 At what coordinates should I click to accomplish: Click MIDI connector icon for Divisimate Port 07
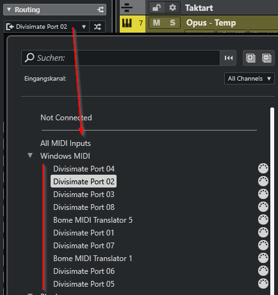[263, 245]
